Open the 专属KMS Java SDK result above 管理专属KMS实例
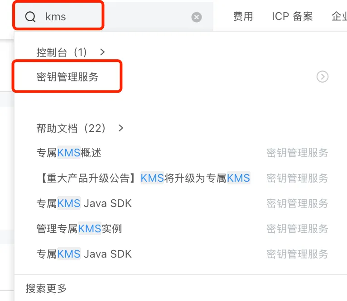The height and width of the screenshot is (301, 347). [x=84, y=203]
